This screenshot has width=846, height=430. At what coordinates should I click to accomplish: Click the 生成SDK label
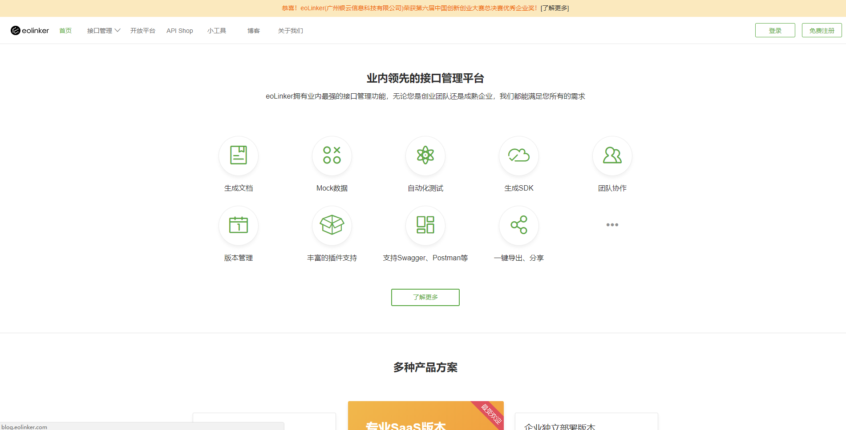click(x=519, y=188)
